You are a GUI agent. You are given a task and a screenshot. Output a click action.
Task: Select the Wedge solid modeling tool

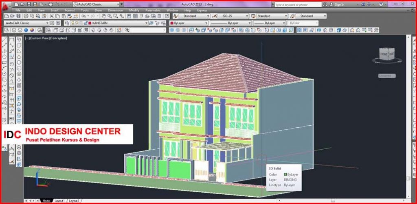19,51
